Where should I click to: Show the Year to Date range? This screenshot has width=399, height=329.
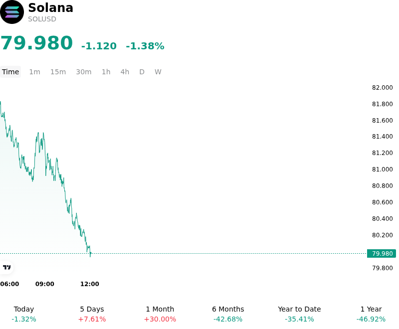pos(299,314)
